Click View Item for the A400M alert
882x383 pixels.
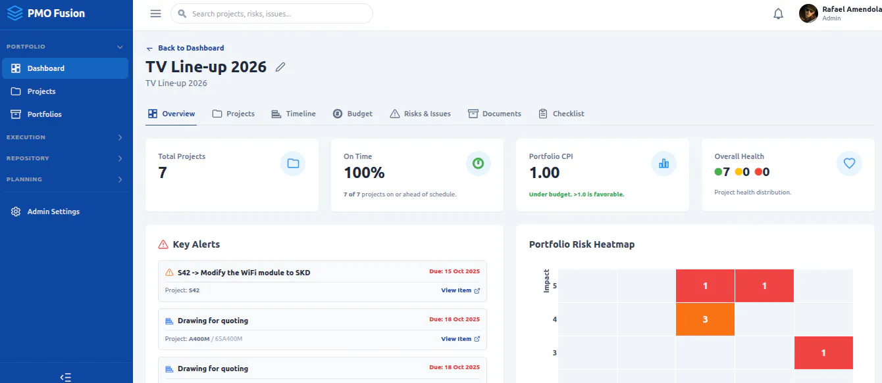tap(460, 339)
